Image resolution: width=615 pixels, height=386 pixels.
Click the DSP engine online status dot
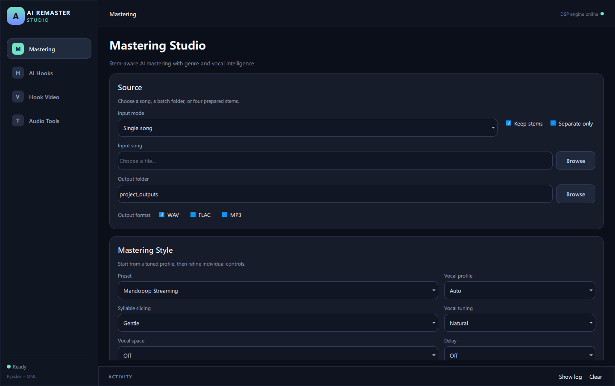602,14
